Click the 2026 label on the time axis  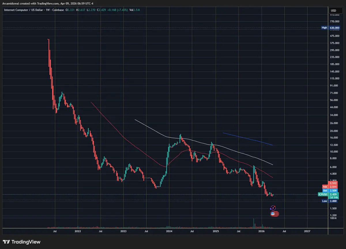[x=262, y=231]
